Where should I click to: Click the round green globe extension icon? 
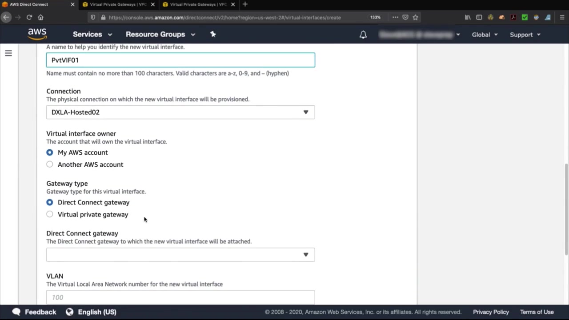click(490, 17)
